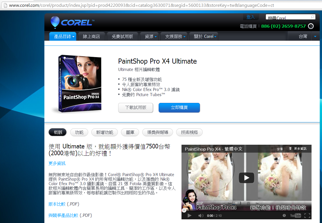The image size is (322, 223).
Task: Click the 分享 share button on video
Action: (x=280, y=149)
